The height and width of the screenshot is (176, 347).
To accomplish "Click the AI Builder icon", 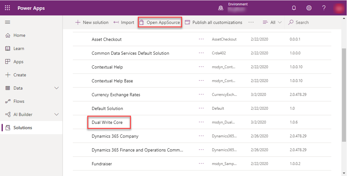I will tap(8, 114).
